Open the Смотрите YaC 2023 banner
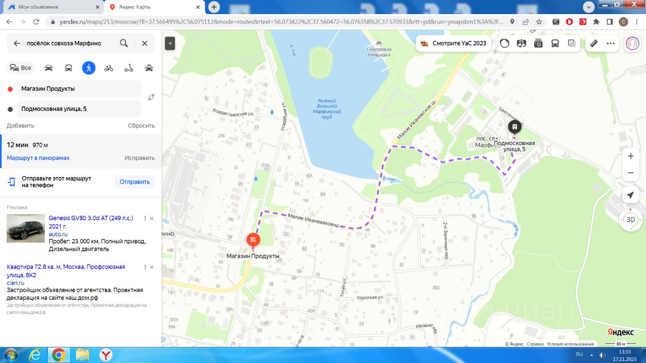The width and height of the screenshot is (646, 363). click(453, 43)
